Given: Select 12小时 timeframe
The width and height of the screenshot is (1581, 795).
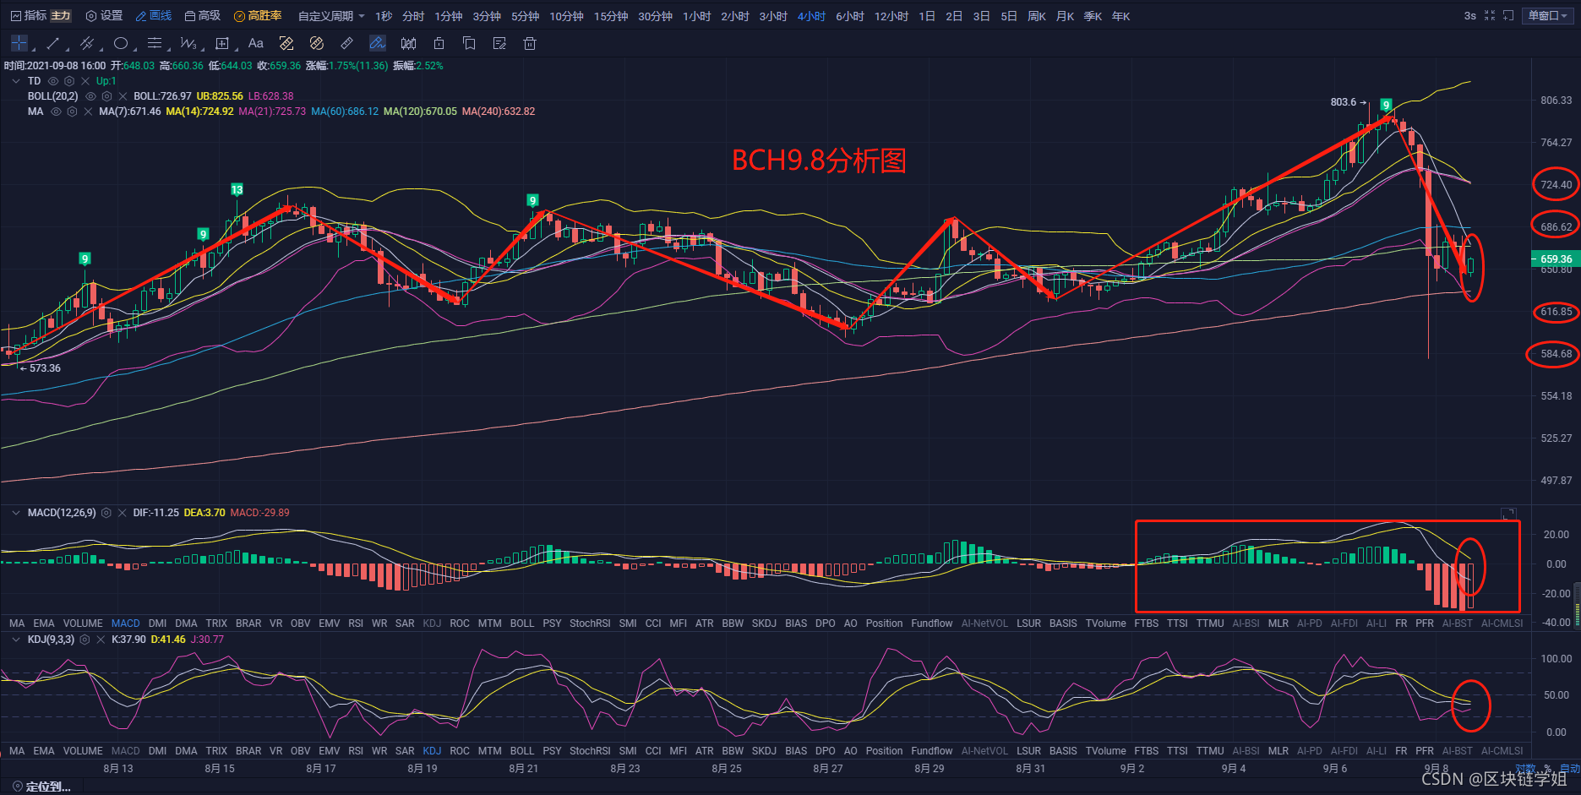Looking at the screenshot, I should [891, 16].
